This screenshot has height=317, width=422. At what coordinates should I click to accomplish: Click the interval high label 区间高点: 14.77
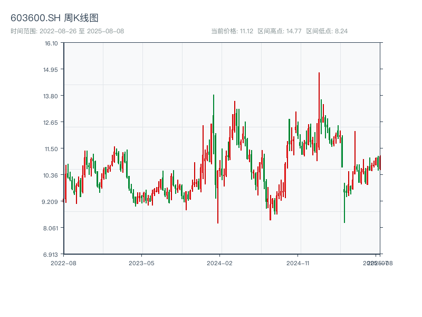(280, 31)
